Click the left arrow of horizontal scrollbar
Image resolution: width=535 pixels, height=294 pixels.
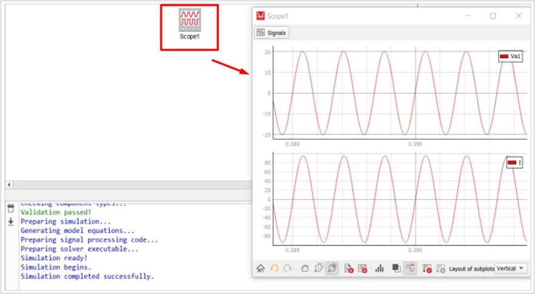click(9, 184)
